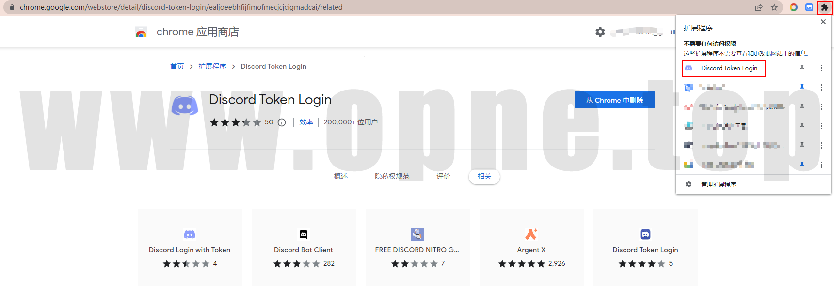Click the large Discord Token Login logo
The image size is (834, 287).
pos(185,105)
